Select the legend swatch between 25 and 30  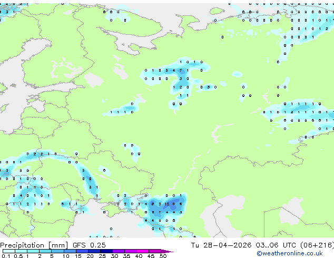(x=106, y=251)
